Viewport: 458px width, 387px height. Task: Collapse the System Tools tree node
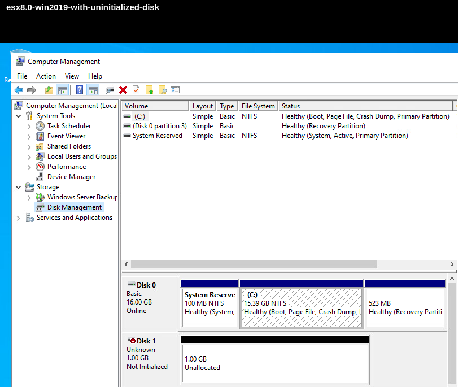(19, 116)
